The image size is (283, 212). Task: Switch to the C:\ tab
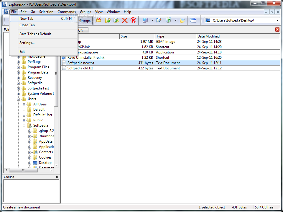83,30
